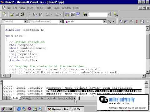Click the code editor scroll up arrow
The image size is (150, 112).
pos(147,29)
